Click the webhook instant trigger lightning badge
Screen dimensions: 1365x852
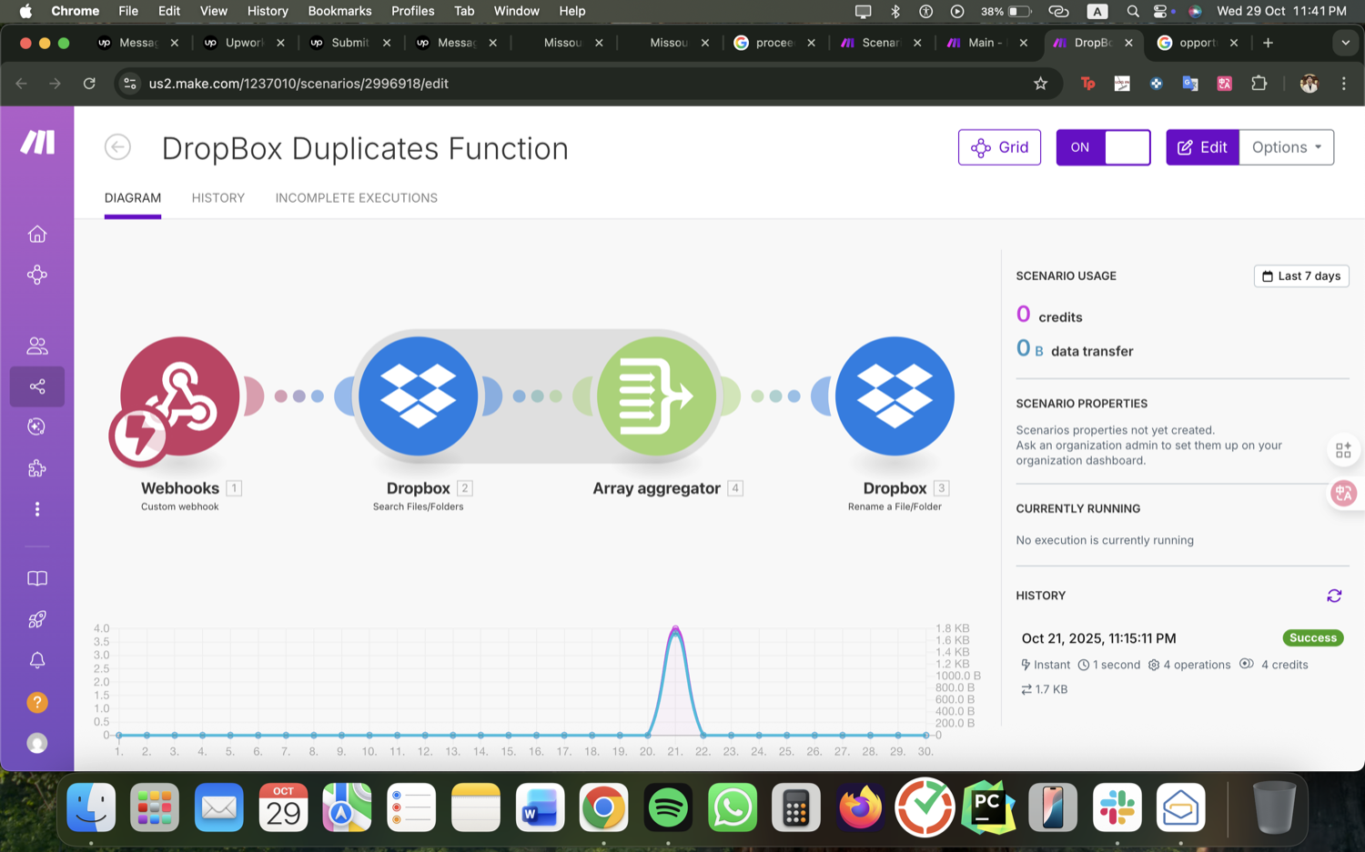click(138, 436)
